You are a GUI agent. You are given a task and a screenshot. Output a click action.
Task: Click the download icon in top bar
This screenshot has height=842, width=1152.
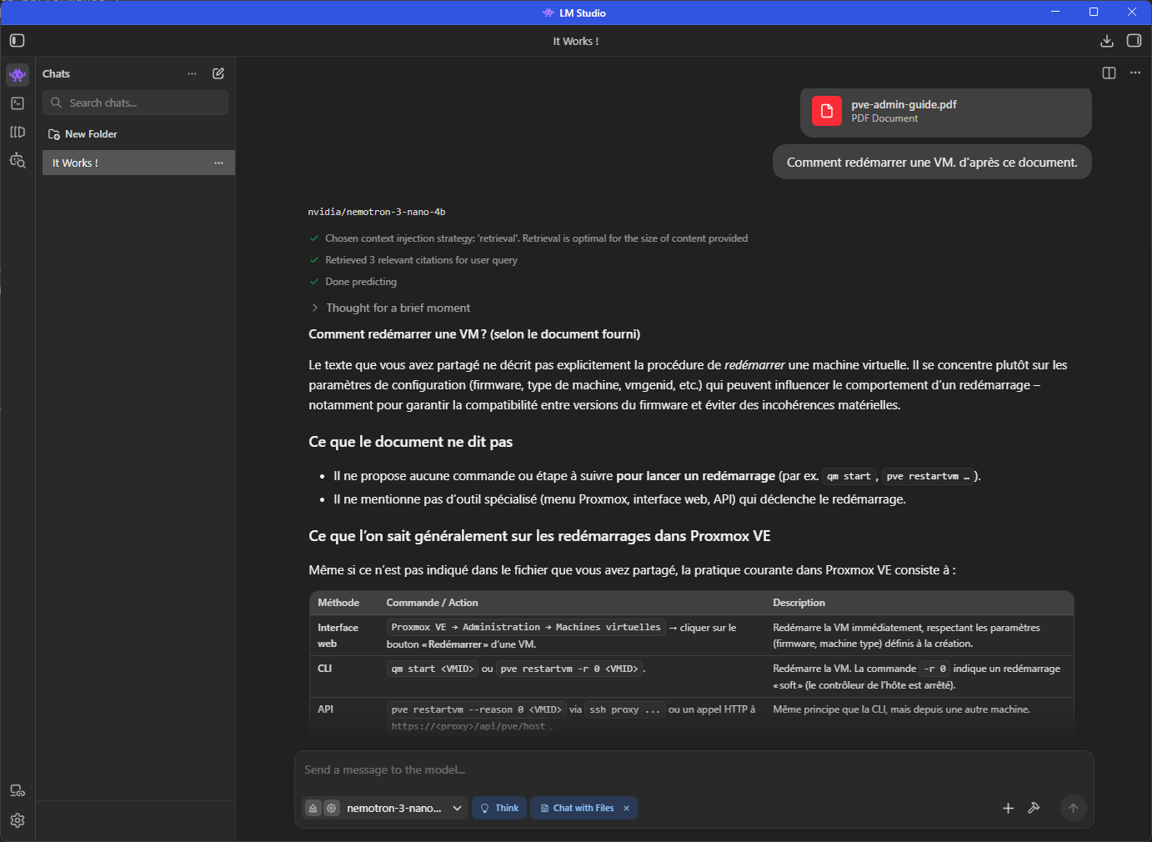coord(1107,41)
